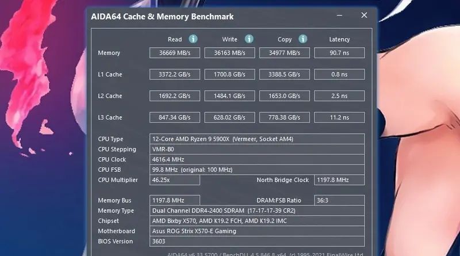The width and height of the screenshot is (460, 256).
Task: Click the L2 Cache row label
Action: pyautogui.click(x=110, y=95)
